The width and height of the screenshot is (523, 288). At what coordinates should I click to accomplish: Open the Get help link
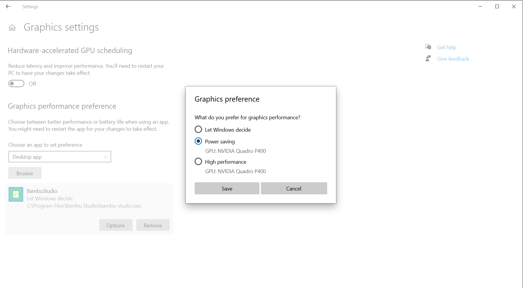coord(446,47)
